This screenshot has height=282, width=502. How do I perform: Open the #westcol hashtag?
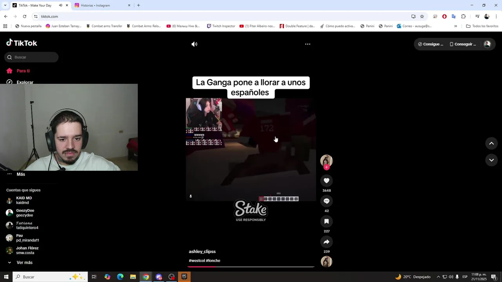197,260
